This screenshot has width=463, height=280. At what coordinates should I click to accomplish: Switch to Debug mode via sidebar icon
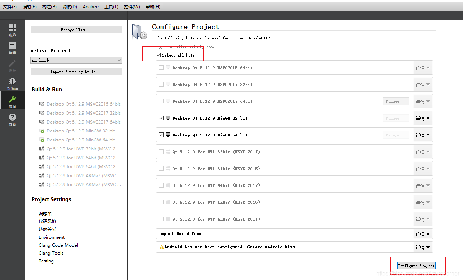13,85
